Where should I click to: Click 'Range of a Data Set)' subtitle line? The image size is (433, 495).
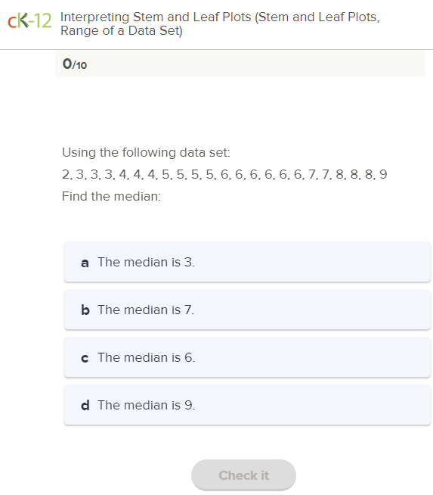click(122, 31)
